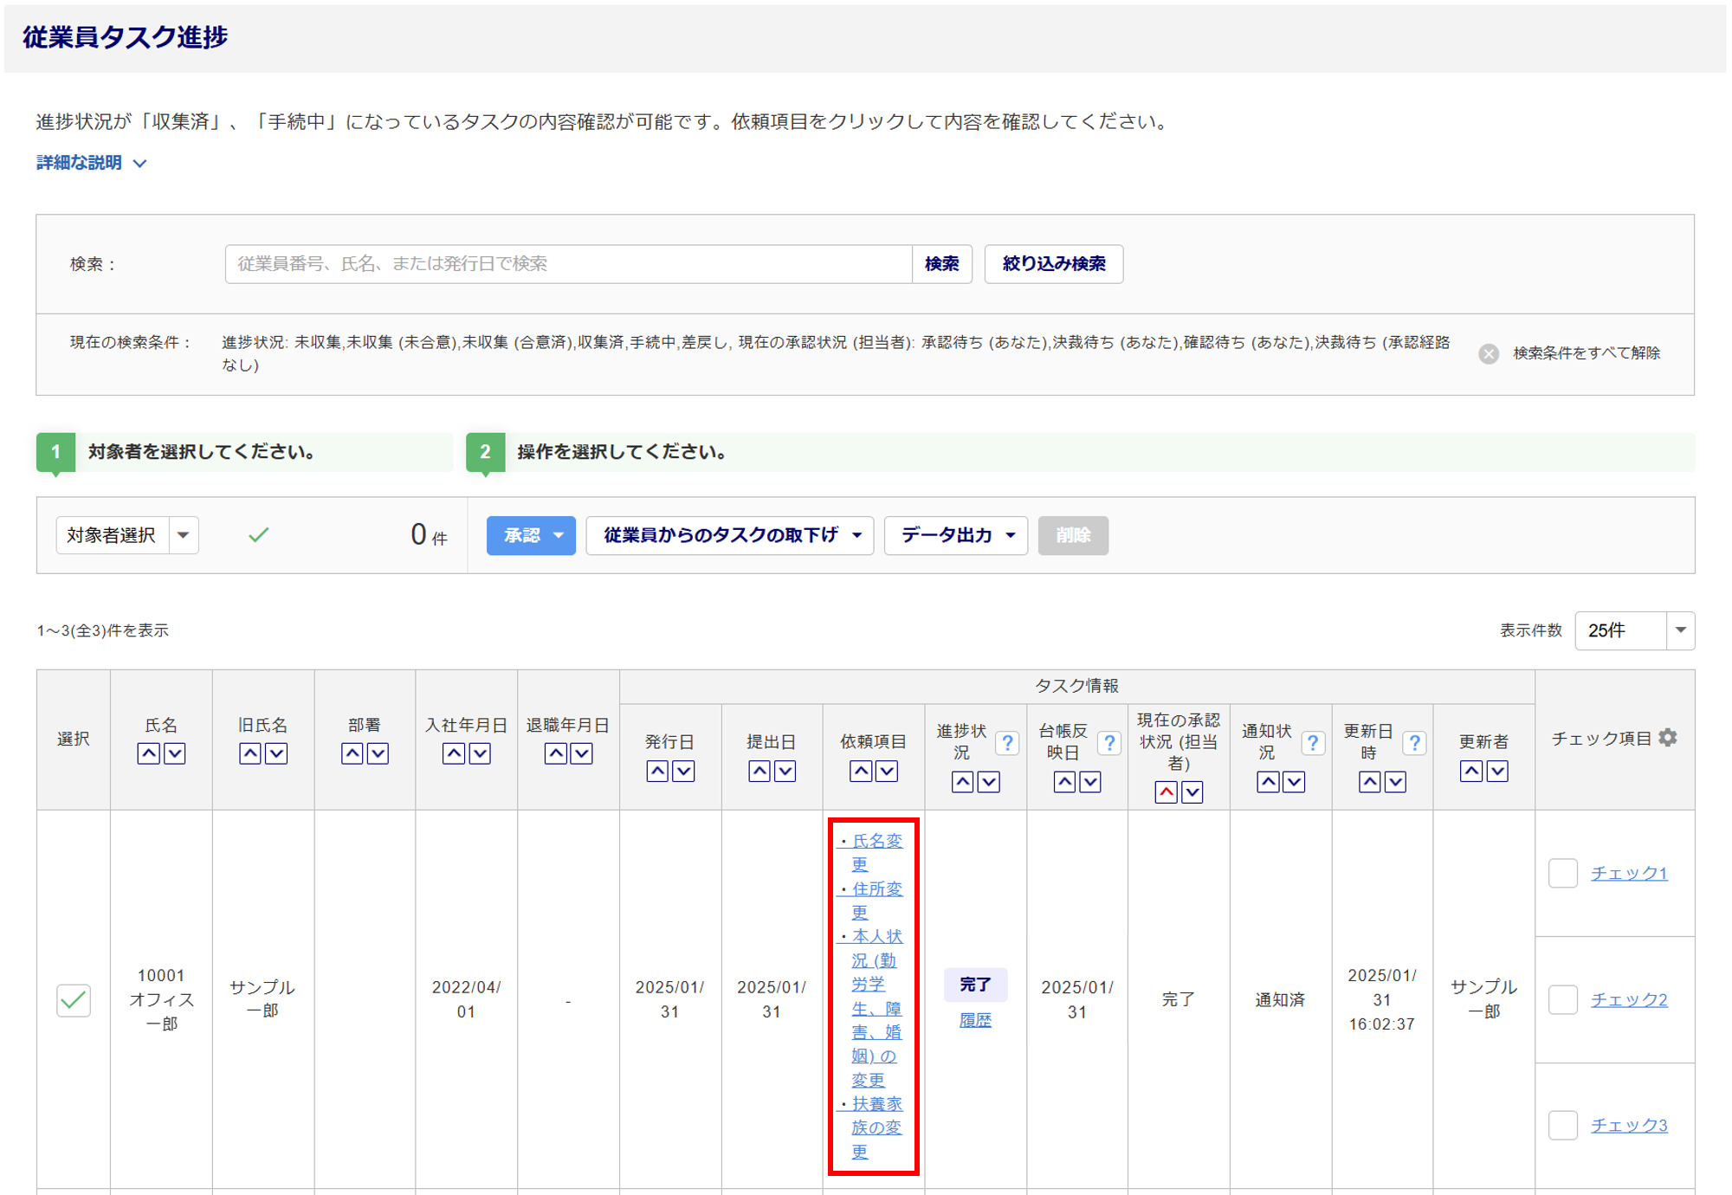
Task: Tick the チェック3 checkbox
Action: 1562,1125
